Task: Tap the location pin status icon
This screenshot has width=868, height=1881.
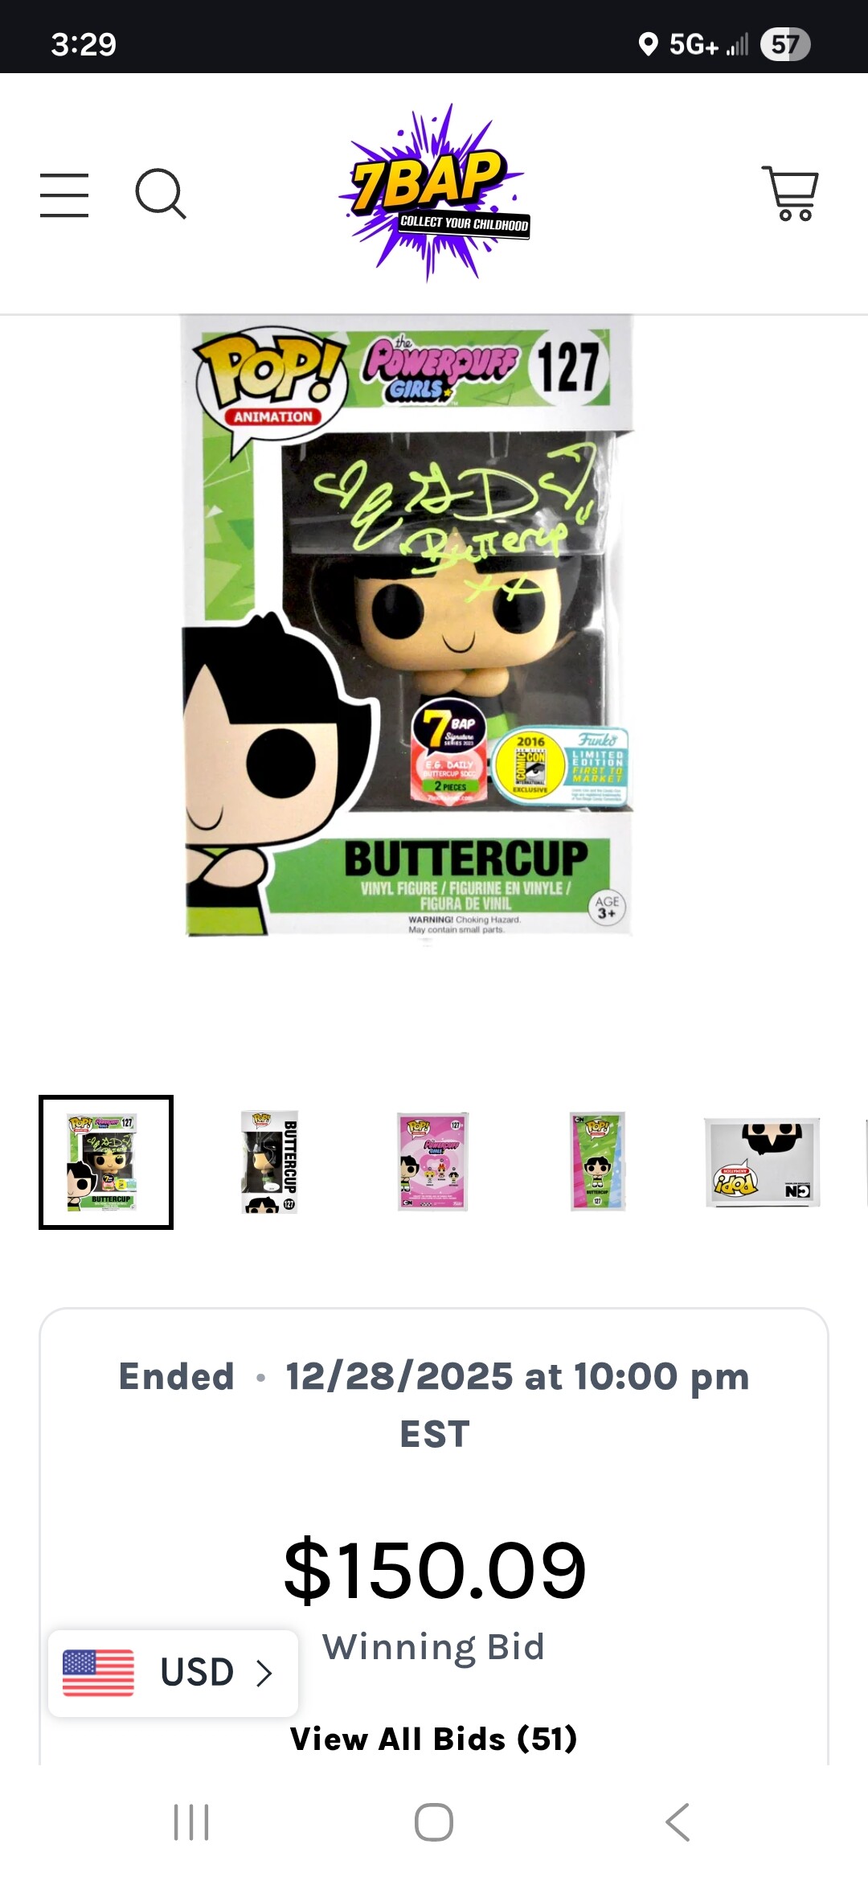Action: (648, 44)
